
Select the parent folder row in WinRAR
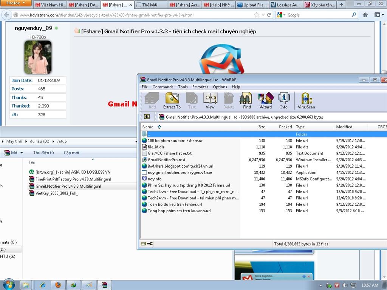[264, 134]
